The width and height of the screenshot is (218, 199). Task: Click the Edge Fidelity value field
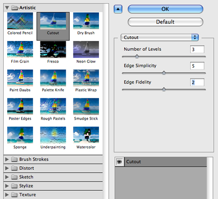coord(197,82)
